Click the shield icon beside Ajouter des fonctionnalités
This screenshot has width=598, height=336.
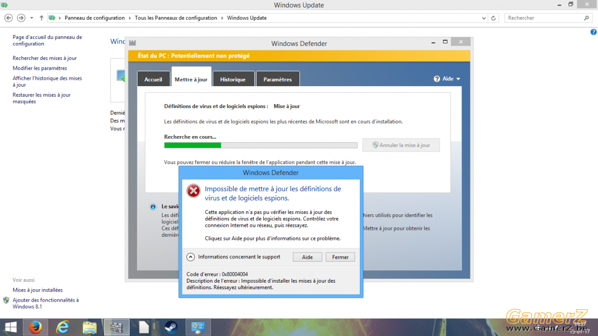[x=6, y=300]
